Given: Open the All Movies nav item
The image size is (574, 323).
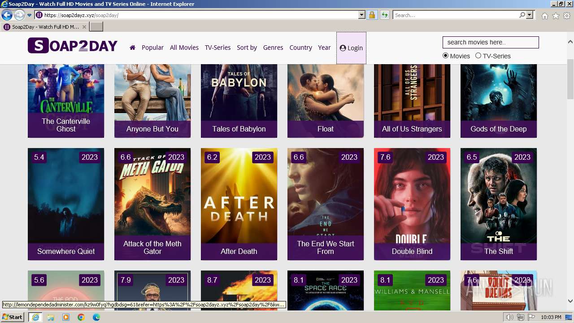Looking at the screenshot, I should pyautogui.click(x=184, y=48).
